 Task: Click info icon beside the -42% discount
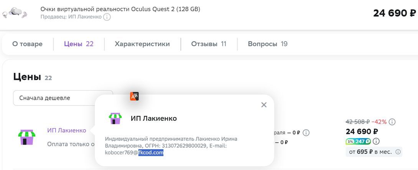tap(392, 122)
